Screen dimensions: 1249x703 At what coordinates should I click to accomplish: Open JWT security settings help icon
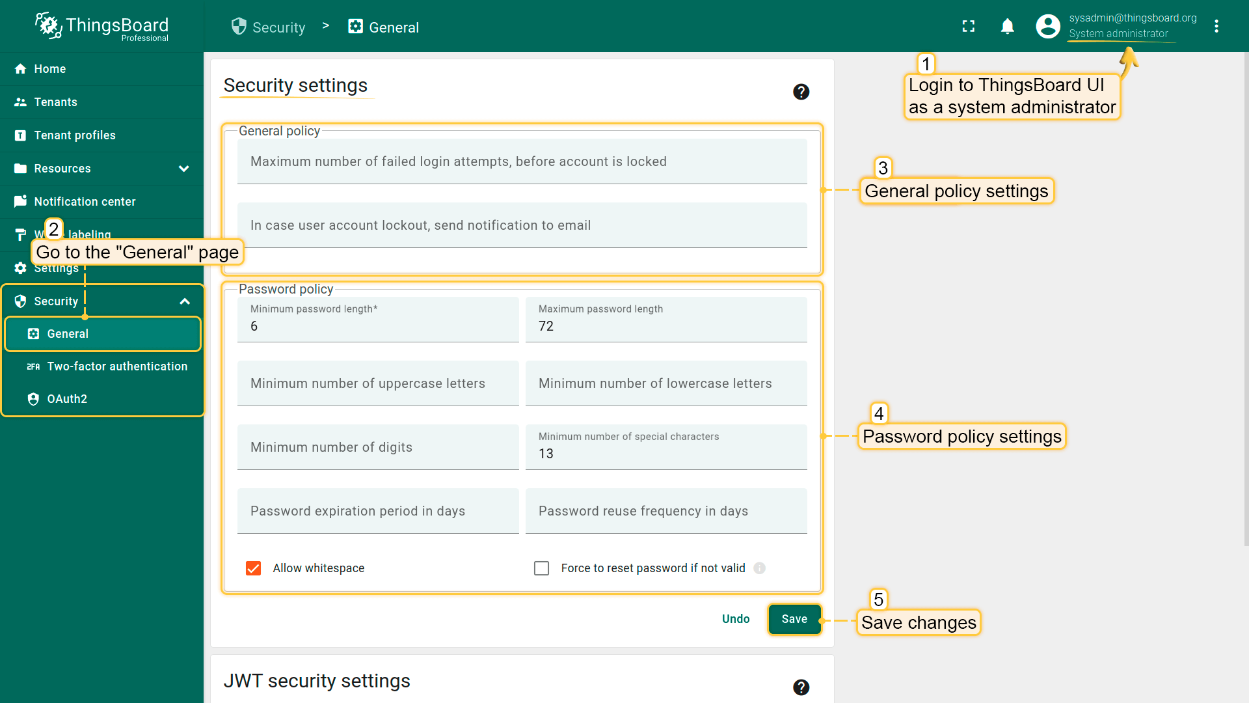[x=801, y=687]
